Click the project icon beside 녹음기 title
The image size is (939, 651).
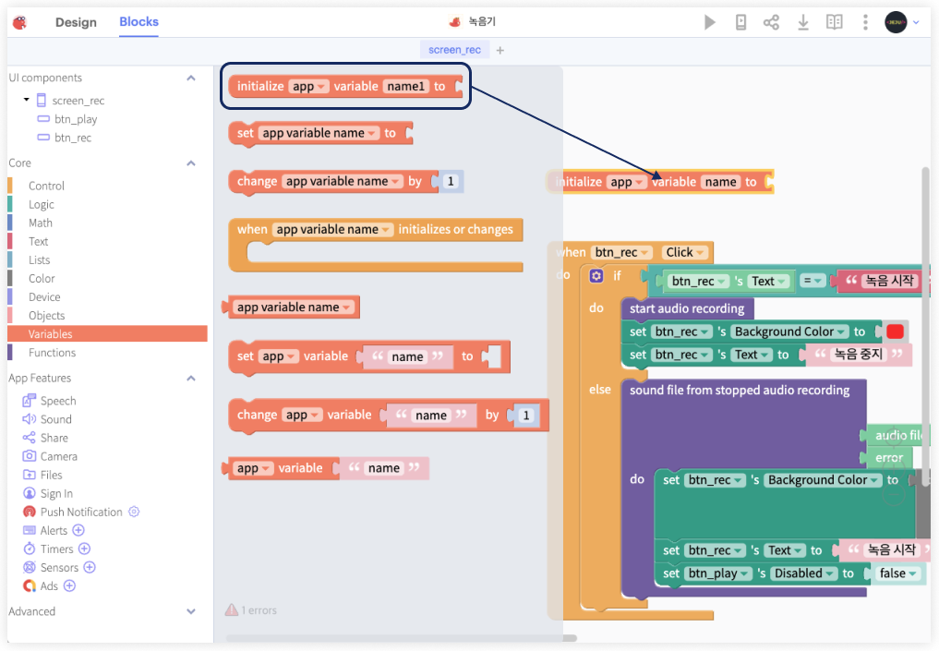click(x=454, y=22)
